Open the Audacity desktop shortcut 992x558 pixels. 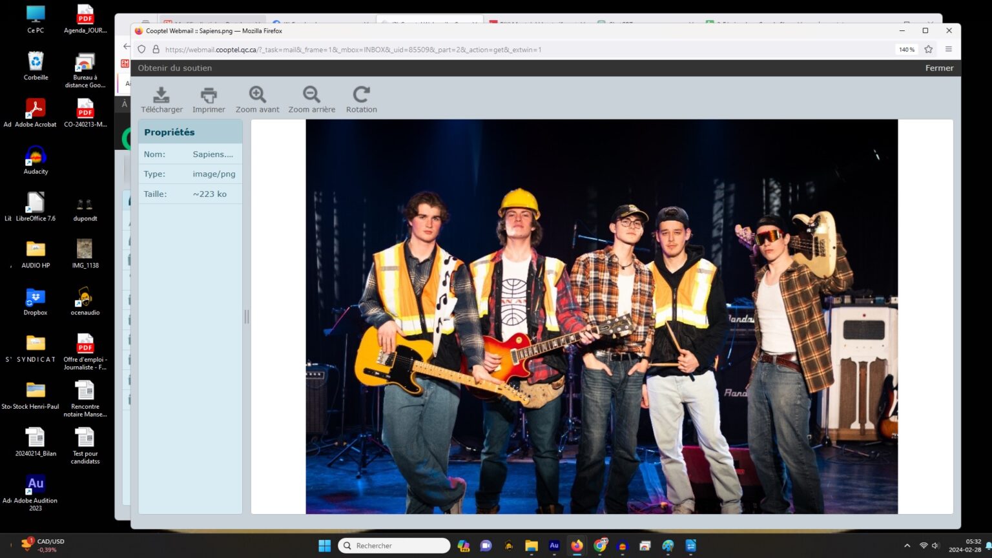tap(36, 160)
